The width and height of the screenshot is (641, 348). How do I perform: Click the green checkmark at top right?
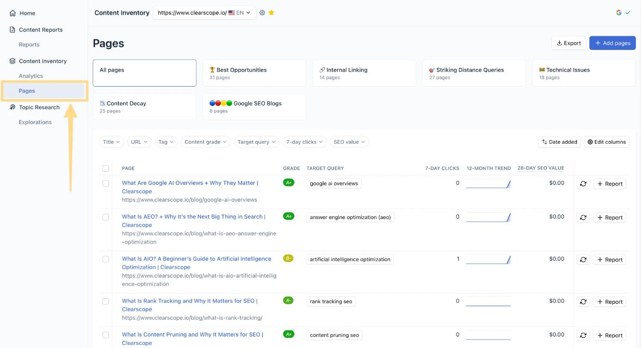(628, 13)
